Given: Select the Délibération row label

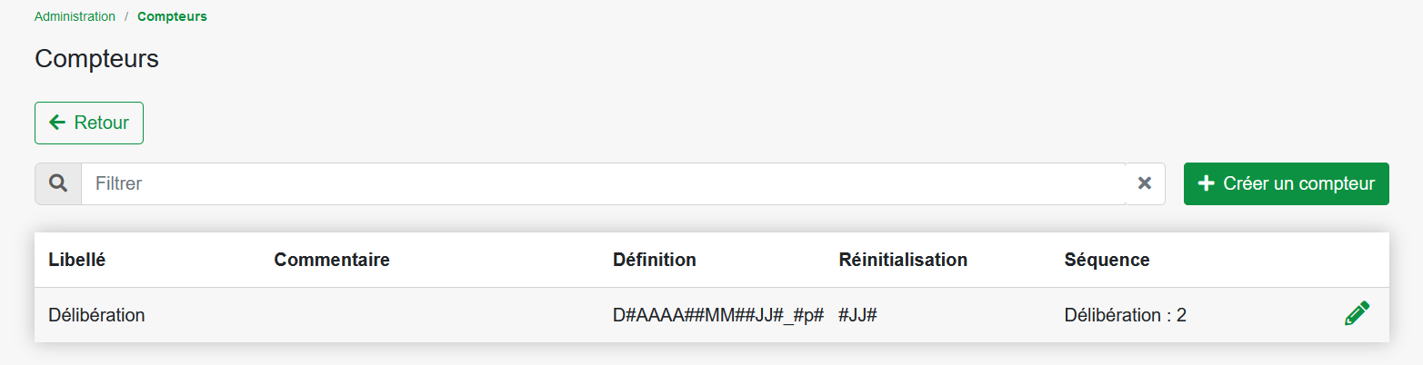Looking at the screenshot, I should [x=96, y=315].
